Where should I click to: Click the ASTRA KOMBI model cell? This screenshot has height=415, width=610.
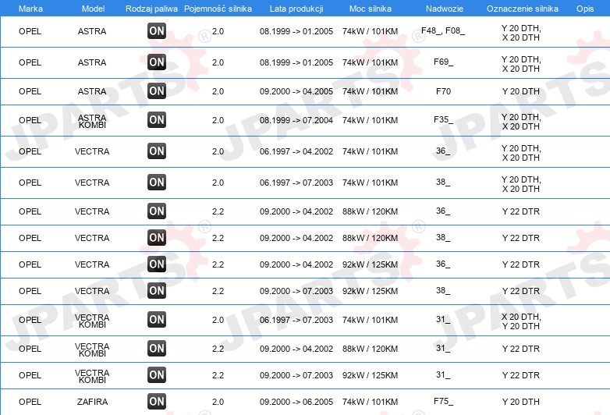pyautogui.click(x=92, y=121)
